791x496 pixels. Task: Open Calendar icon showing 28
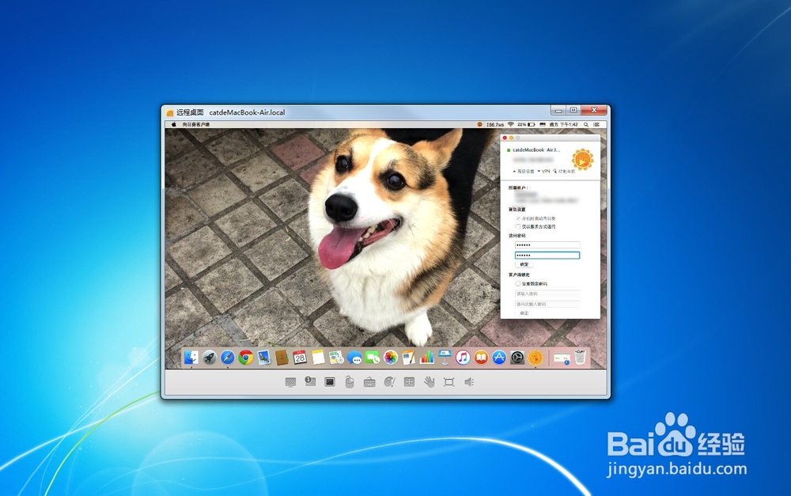tap(300, 358)
